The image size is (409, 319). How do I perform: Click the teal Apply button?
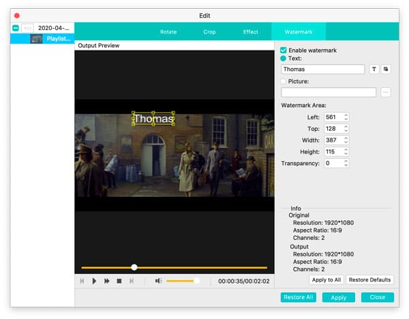(339, 297)
